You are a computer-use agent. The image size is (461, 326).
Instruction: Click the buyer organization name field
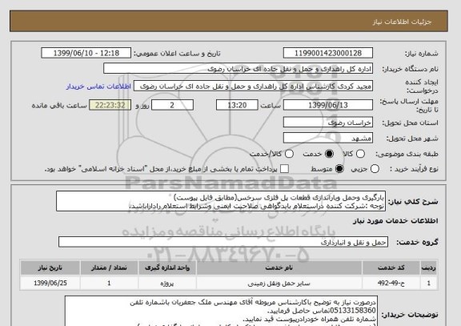239,69
